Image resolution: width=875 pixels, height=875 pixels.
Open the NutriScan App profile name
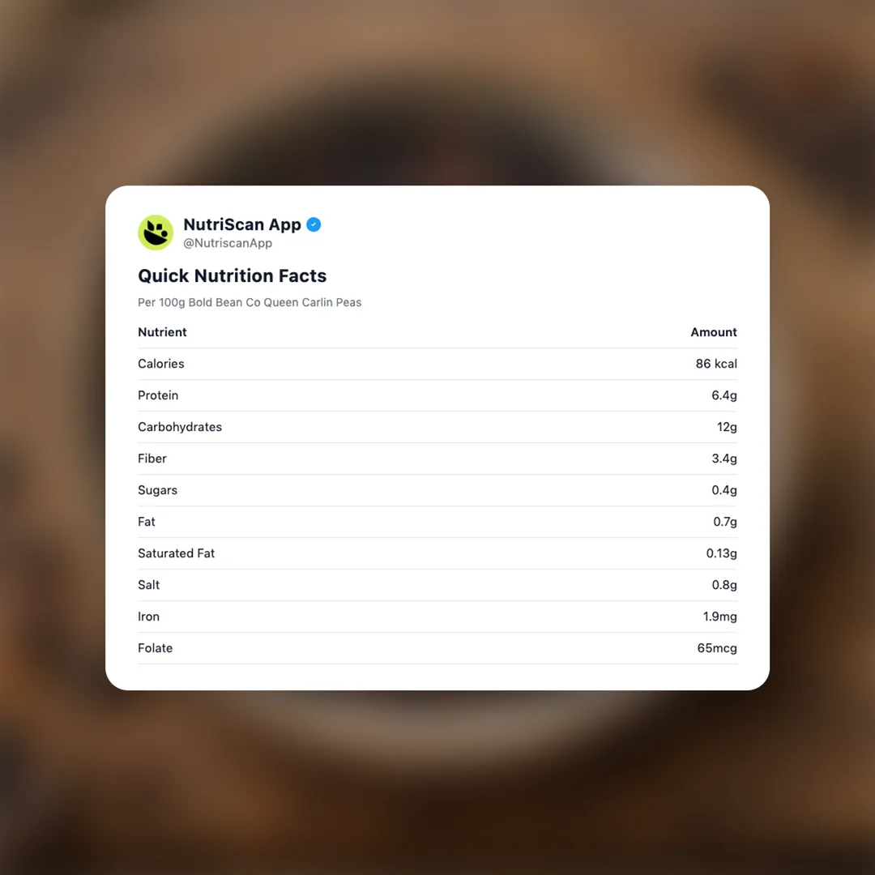[x=241, y=224]
